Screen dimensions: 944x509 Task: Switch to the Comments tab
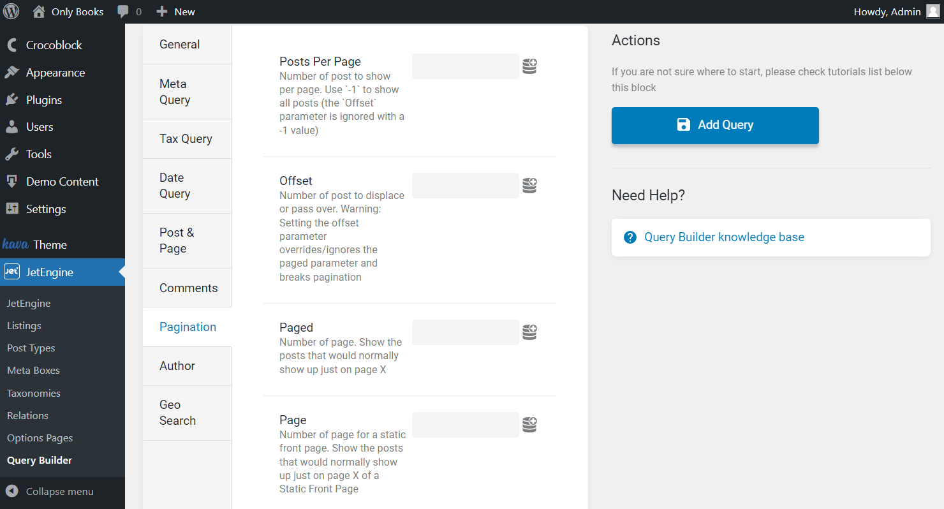click(187, 288)
